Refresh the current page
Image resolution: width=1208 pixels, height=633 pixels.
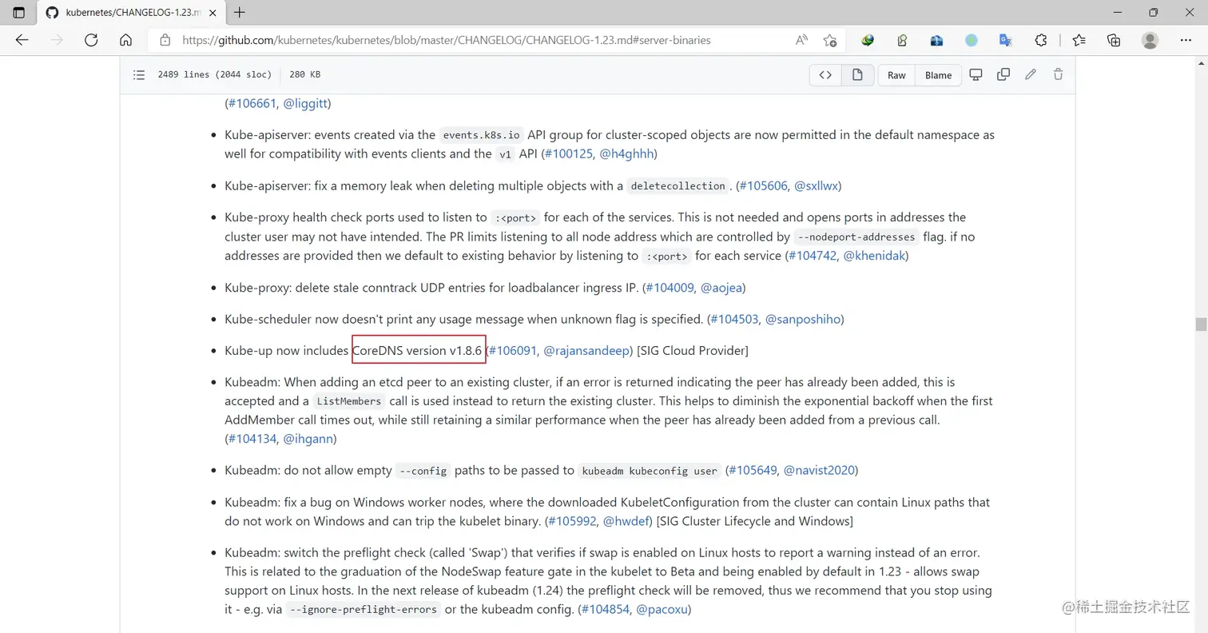(91, 40)
